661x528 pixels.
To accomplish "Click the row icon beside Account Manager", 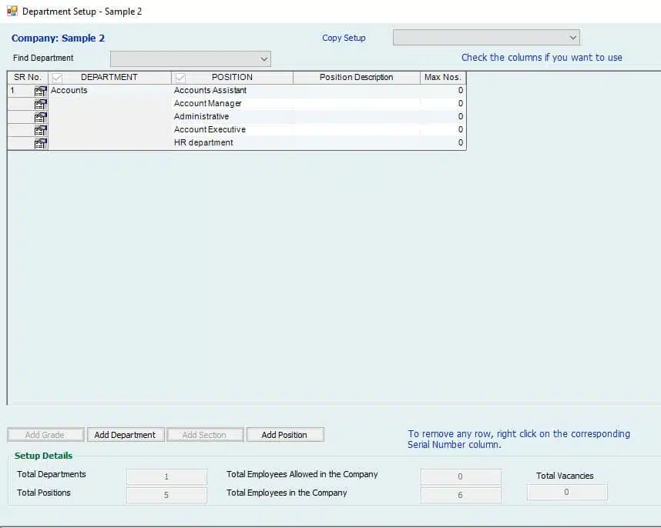I will (41, 104).
